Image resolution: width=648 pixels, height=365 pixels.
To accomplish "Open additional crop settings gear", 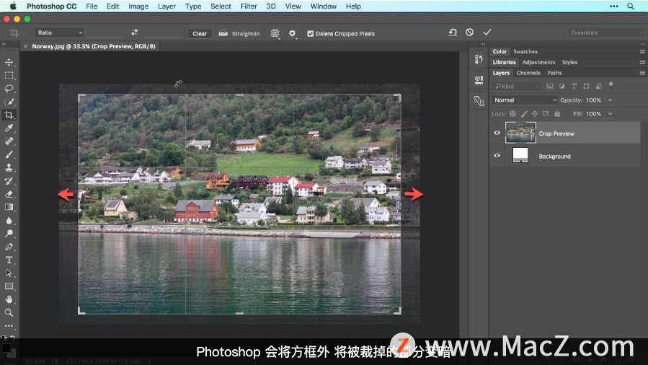I will (292, 33).
